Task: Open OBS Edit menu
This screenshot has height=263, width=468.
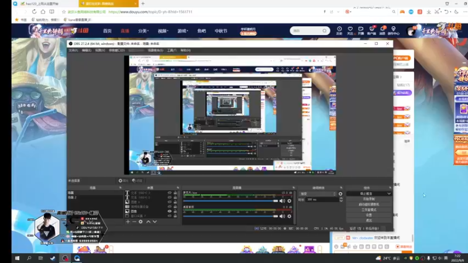Action: pos(87,50)
